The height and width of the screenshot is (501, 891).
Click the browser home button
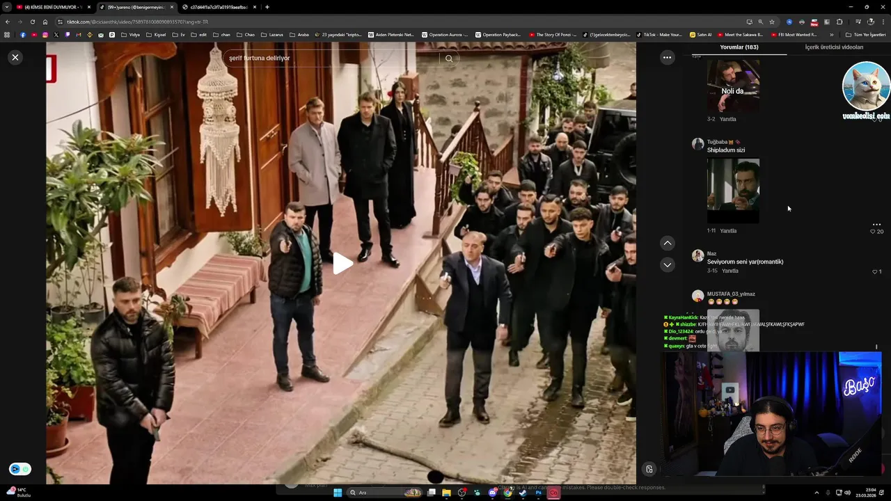45,22
